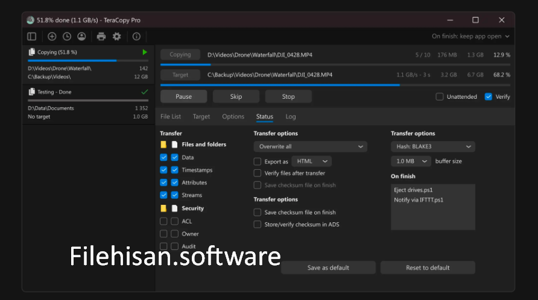The image size is (538, 300).
Task: Click green play icon on Copying job
Action: pyautogui.click(x=145, y=52)
